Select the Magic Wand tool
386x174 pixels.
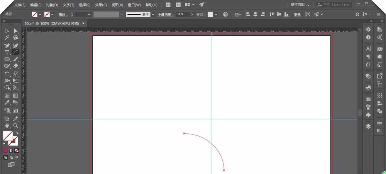point(7,38)
